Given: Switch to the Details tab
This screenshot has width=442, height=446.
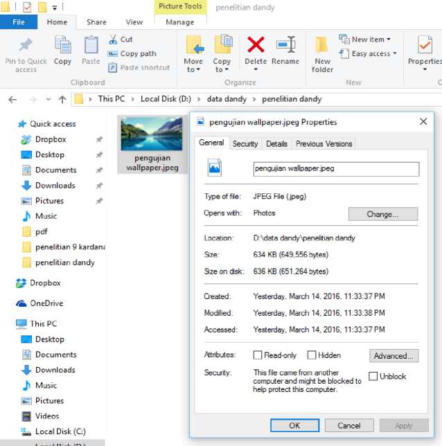Looking at the screenshot, I should click(x=276, y=144).
